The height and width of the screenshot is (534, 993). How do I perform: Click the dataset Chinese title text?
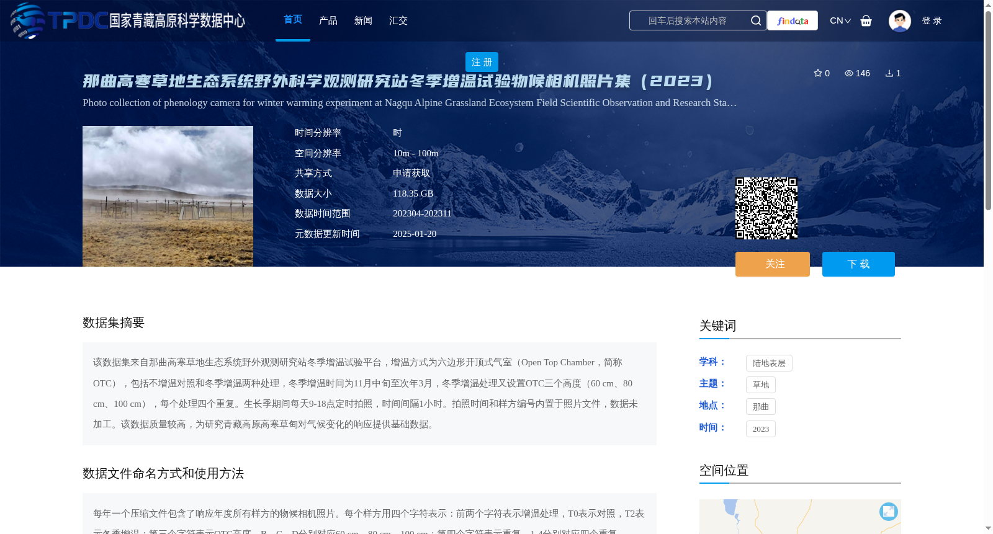coord(398,81)
